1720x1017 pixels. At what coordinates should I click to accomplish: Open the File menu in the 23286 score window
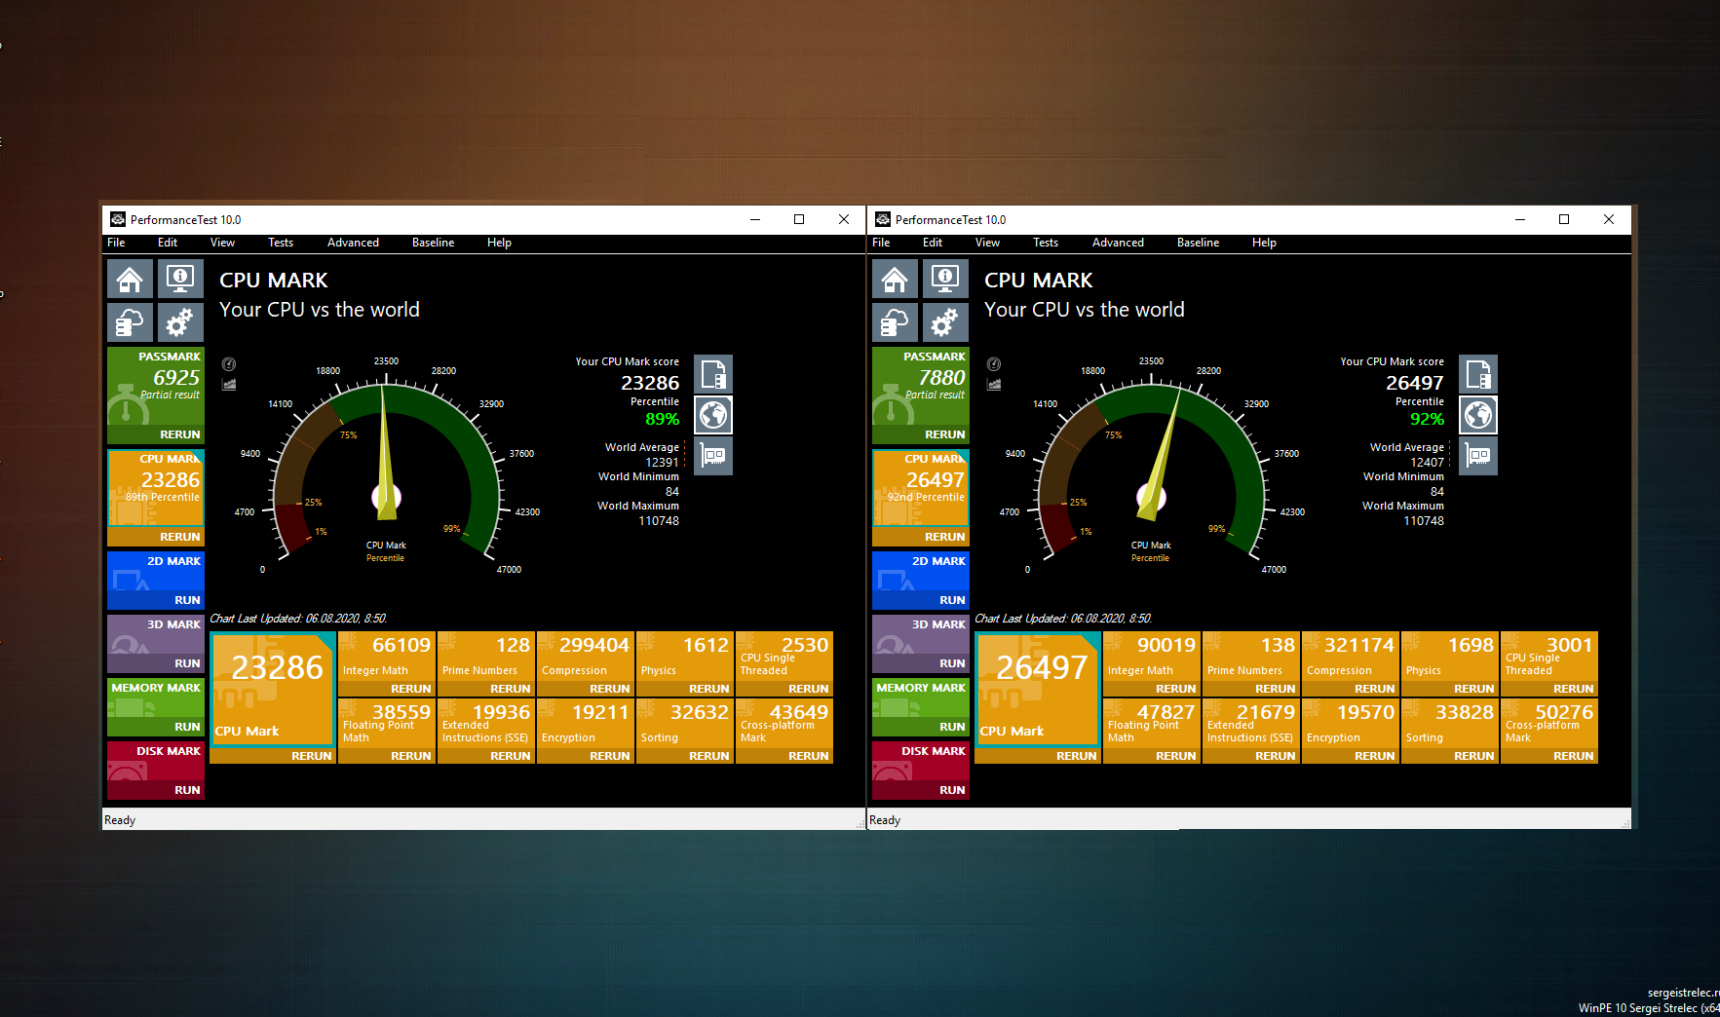(x=116, y=243)
